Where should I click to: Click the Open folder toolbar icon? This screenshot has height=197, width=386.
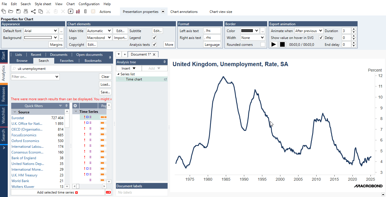11,11
